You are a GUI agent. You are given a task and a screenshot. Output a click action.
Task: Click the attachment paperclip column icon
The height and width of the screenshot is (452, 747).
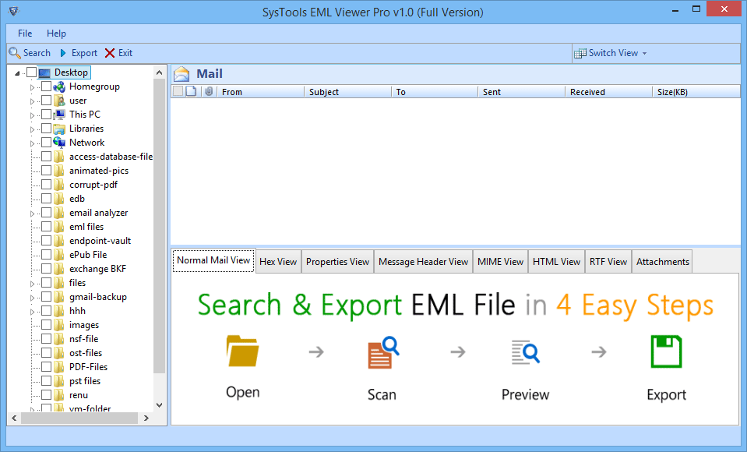point(209,91)
